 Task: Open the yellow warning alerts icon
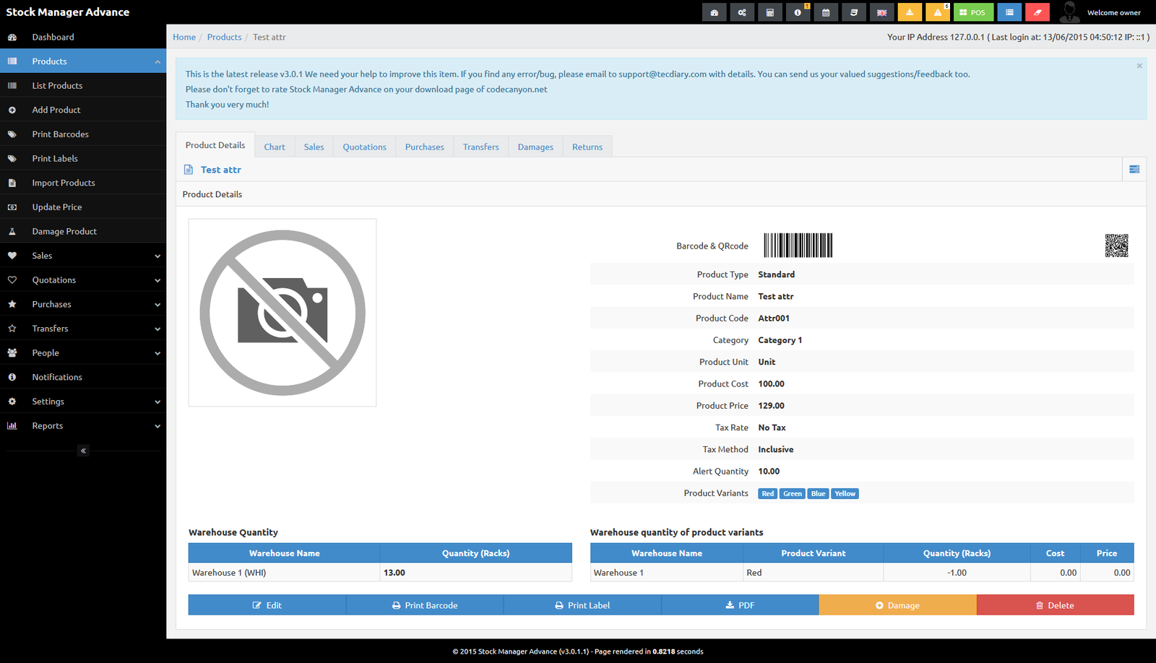click(938, 12)
